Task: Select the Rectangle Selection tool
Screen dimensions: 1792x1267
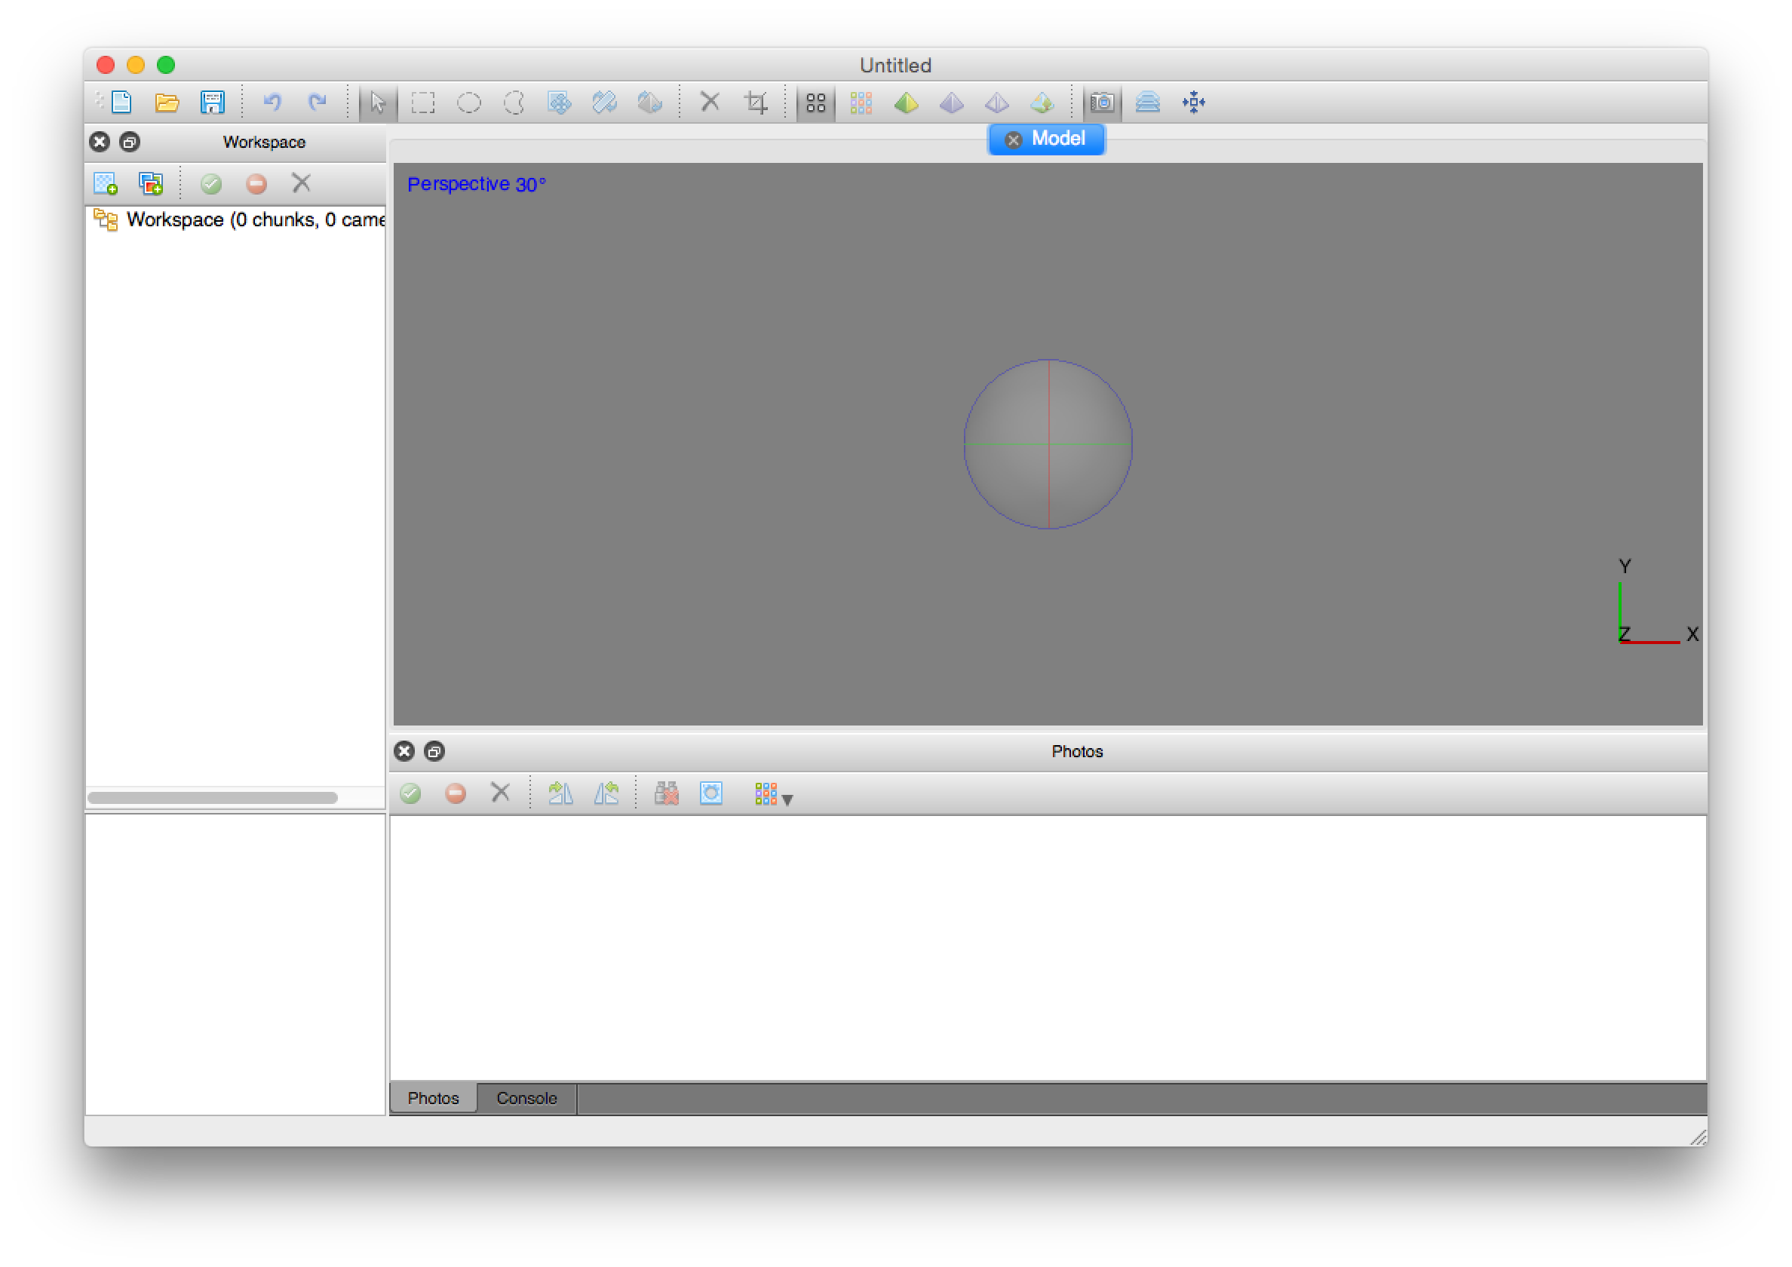Action: click(423, 103)
